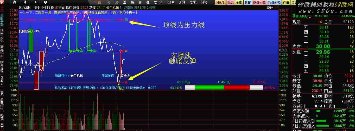Open the 维赛 sidebar tab
Screen dimensions: 355x131
pos(2,116)
